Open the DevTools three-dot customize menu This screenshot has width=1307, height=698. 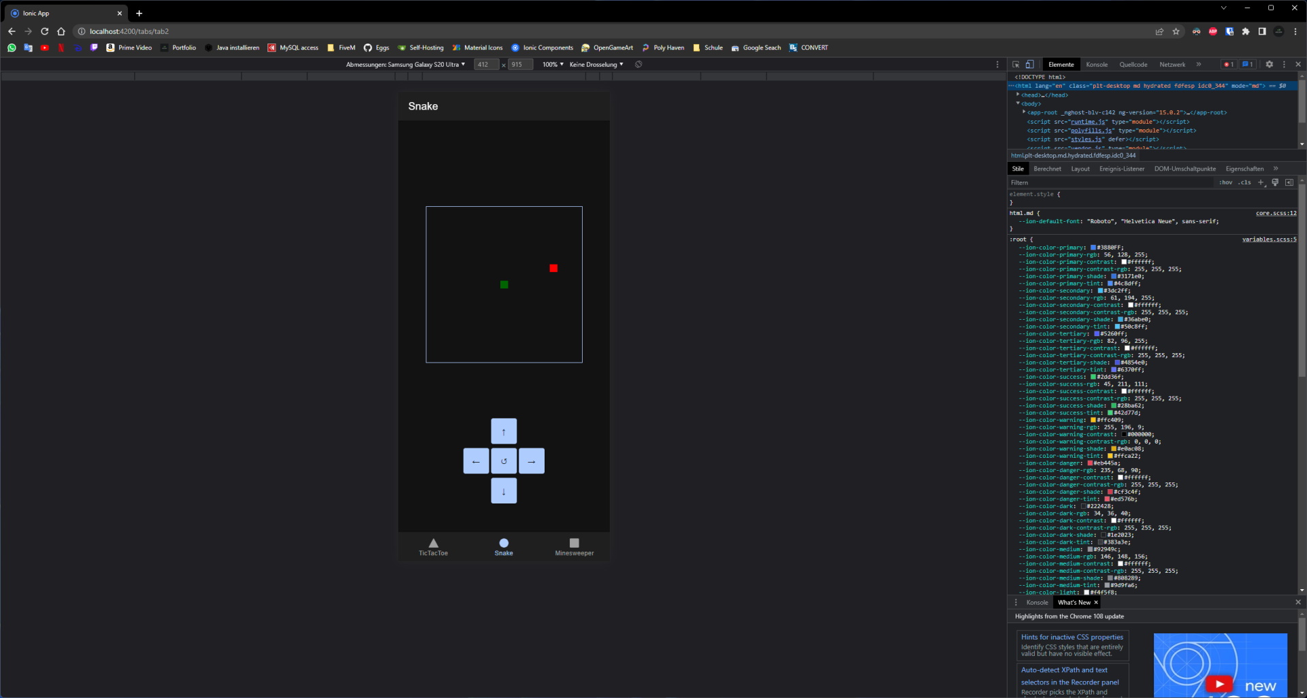point(1284,65)
